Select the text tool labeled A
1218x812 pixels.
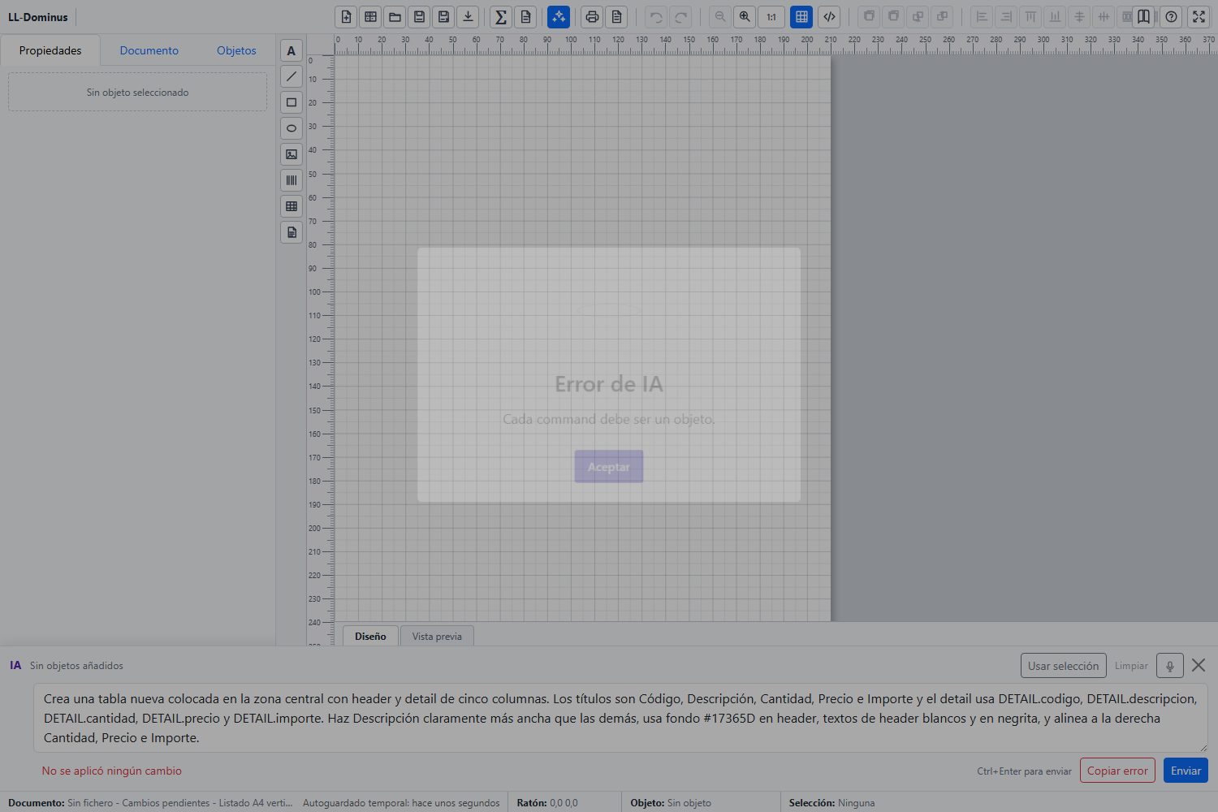[x=292, y=50]
